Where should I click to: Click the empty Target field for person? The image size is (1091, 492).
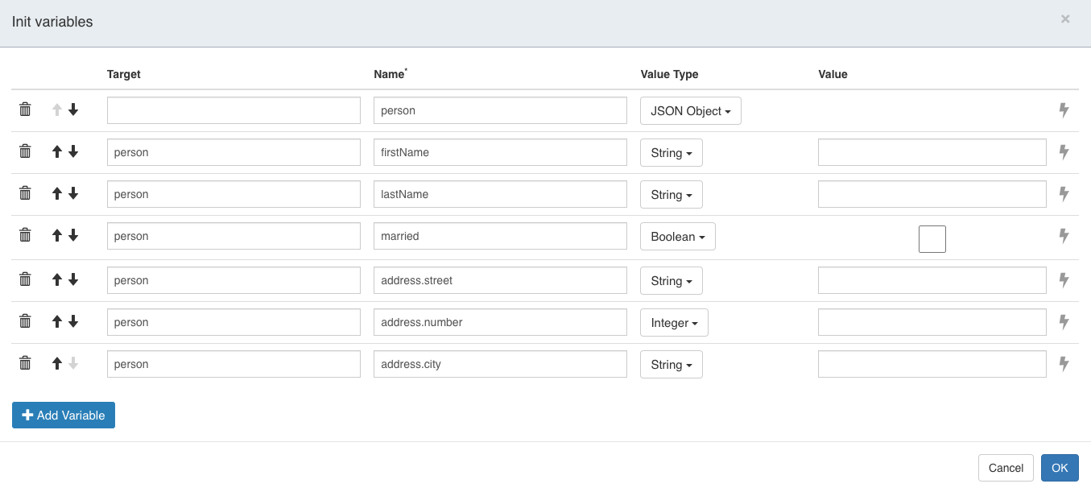[233, 109]
